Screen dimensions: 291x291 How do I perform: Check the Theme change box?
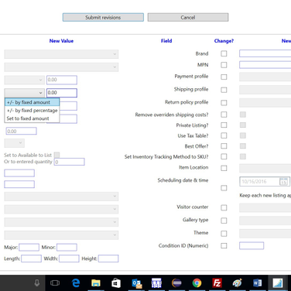[224, 234]
